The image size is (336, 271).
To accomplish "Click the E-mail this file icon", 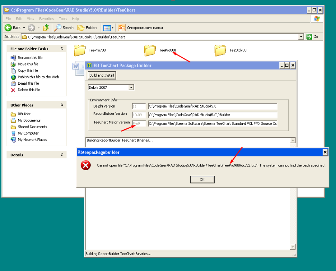I will [13, 83].
